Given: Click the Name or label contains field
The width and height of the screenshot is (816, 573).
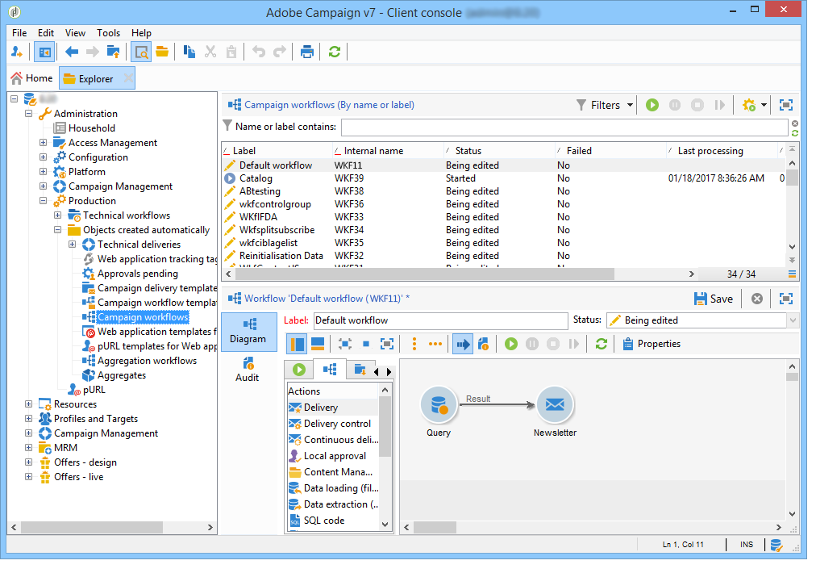Looking at the screenshot, I should point(564,127).
